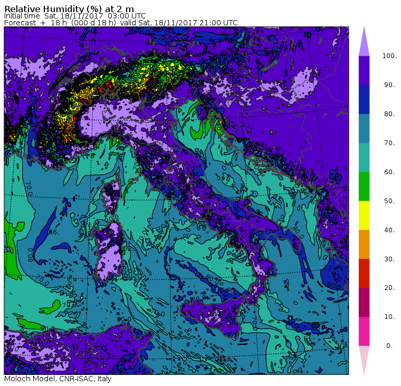Click the island of Corsica on the map

point(111,194)
